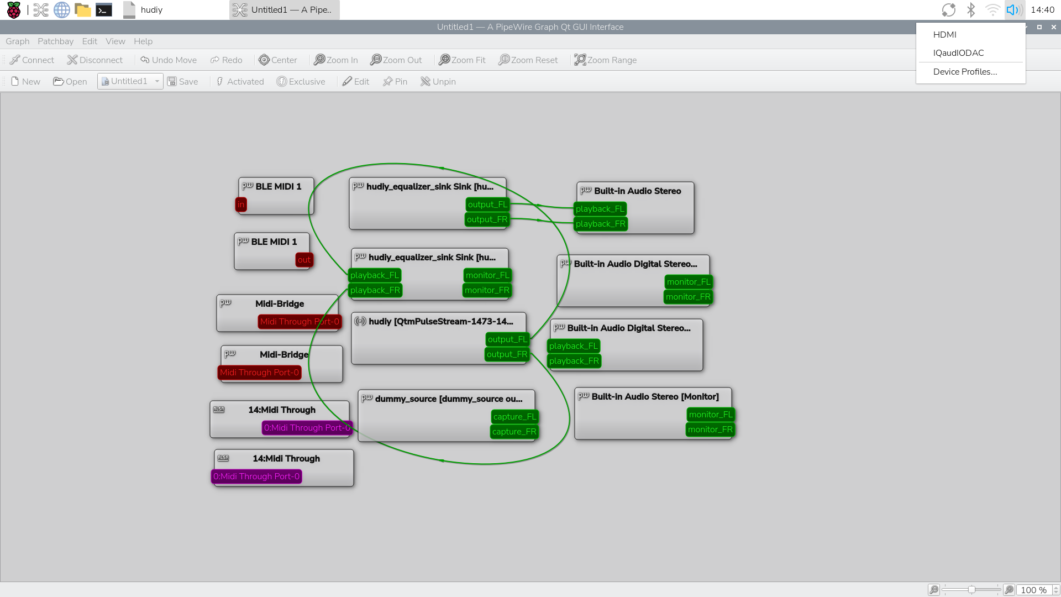Toggle the Activated patchbay option
Viewport: 1061px width, 597px height.
click(x=240, y=81)
